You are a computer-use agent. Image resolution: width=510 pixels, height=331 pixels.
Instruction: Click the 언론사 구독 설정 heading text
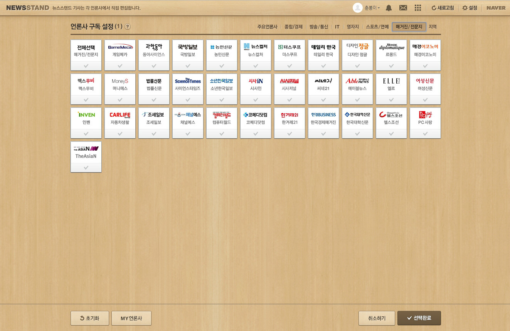(92, 27)
